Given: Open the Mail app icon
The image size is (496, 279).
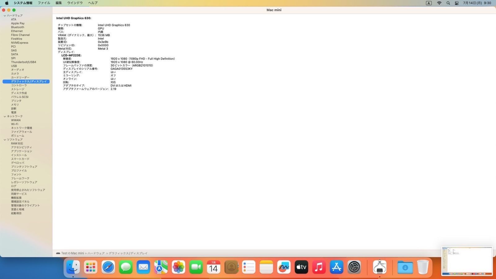Looking at the screenshot, I should click(x=143, y=267).
